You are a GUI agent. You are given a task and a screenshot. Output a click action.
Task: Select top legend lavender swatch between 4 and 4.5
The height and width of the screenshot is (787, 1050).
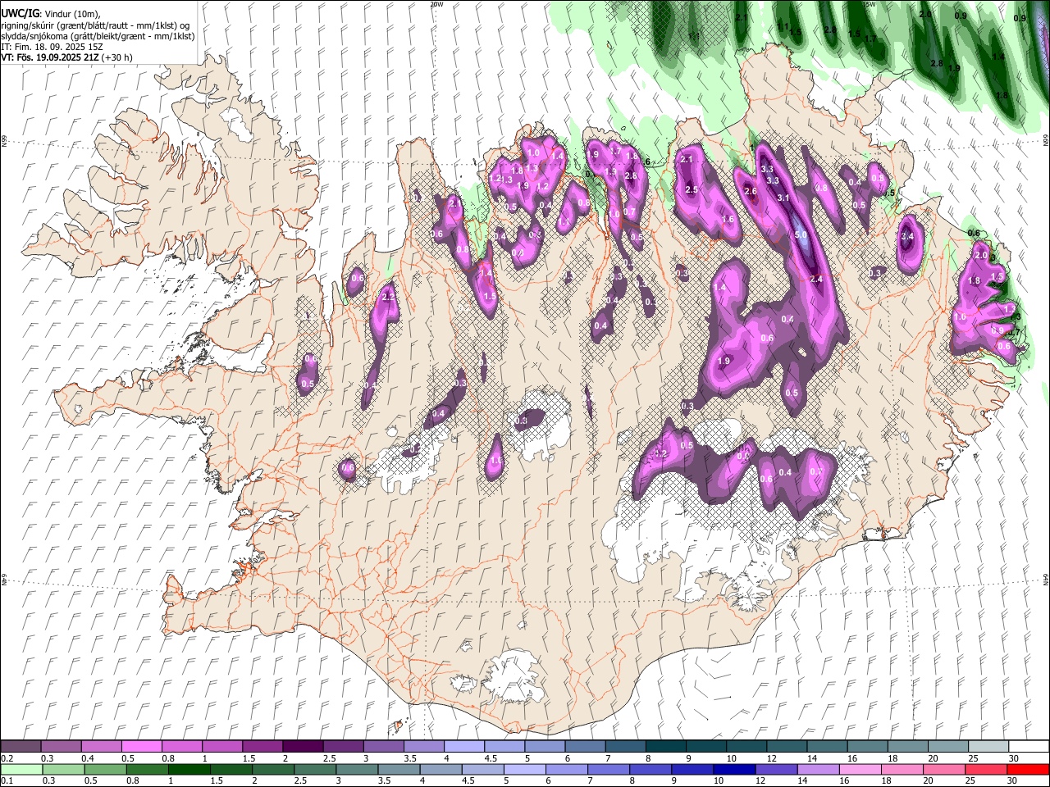point(463,747)
